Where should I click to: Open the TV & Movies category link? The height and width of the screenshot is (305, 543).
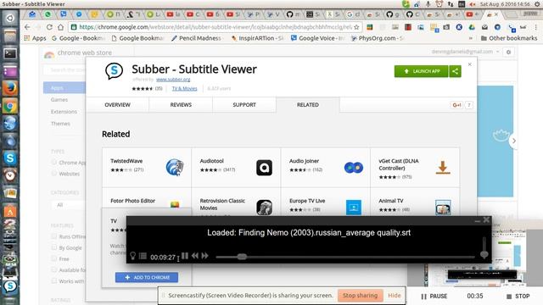[x=185, y=88]
